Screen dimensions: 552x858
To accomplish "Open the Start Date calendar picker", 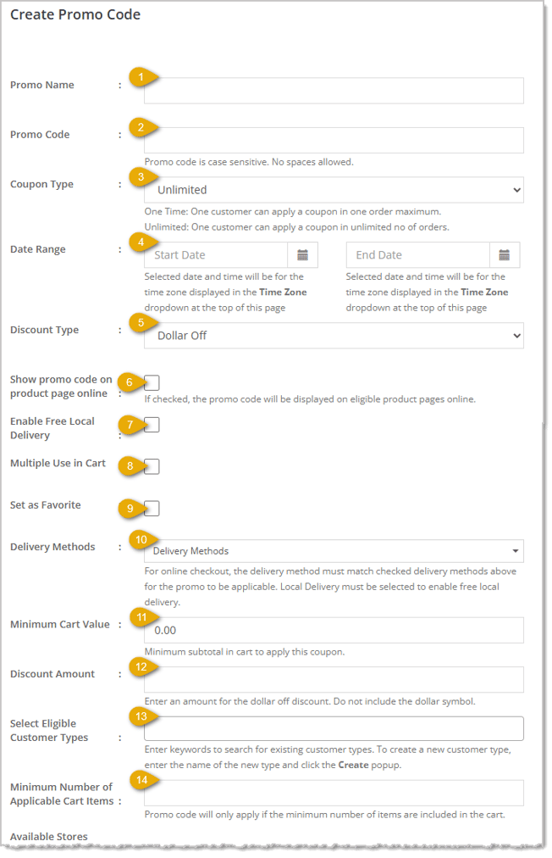I will click(303, 255).
